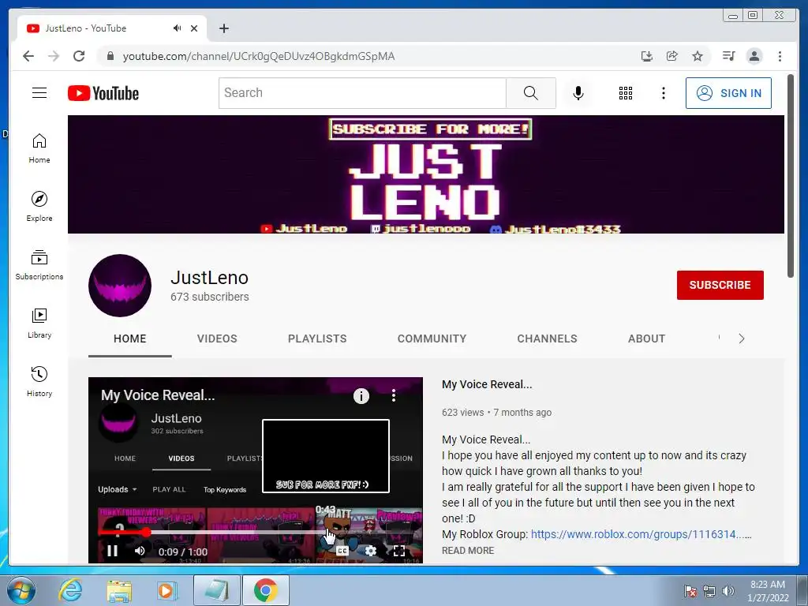The width and height of the screenshot is (808, 606).
Task: Open media control icon in Chrome toolbar
Action: click(x=728, y=56)
